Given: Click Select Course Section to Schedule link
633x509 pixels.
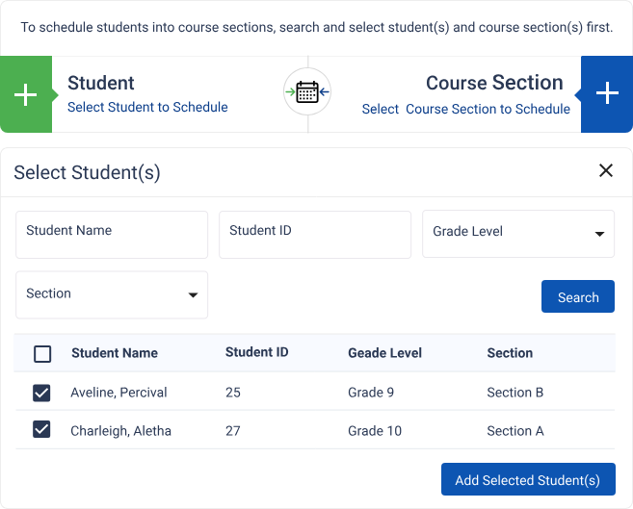Looking at the screenshot, I should [466, 109].
